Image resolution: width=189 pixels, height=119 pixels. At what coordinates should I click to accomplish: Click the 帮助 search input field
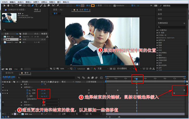pyautogui.click(x=173, y=6)
